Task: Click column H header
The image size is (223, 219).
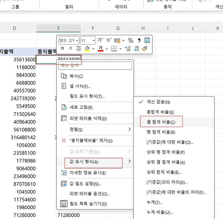Action: pyautogui.click(x=143, y=28)
